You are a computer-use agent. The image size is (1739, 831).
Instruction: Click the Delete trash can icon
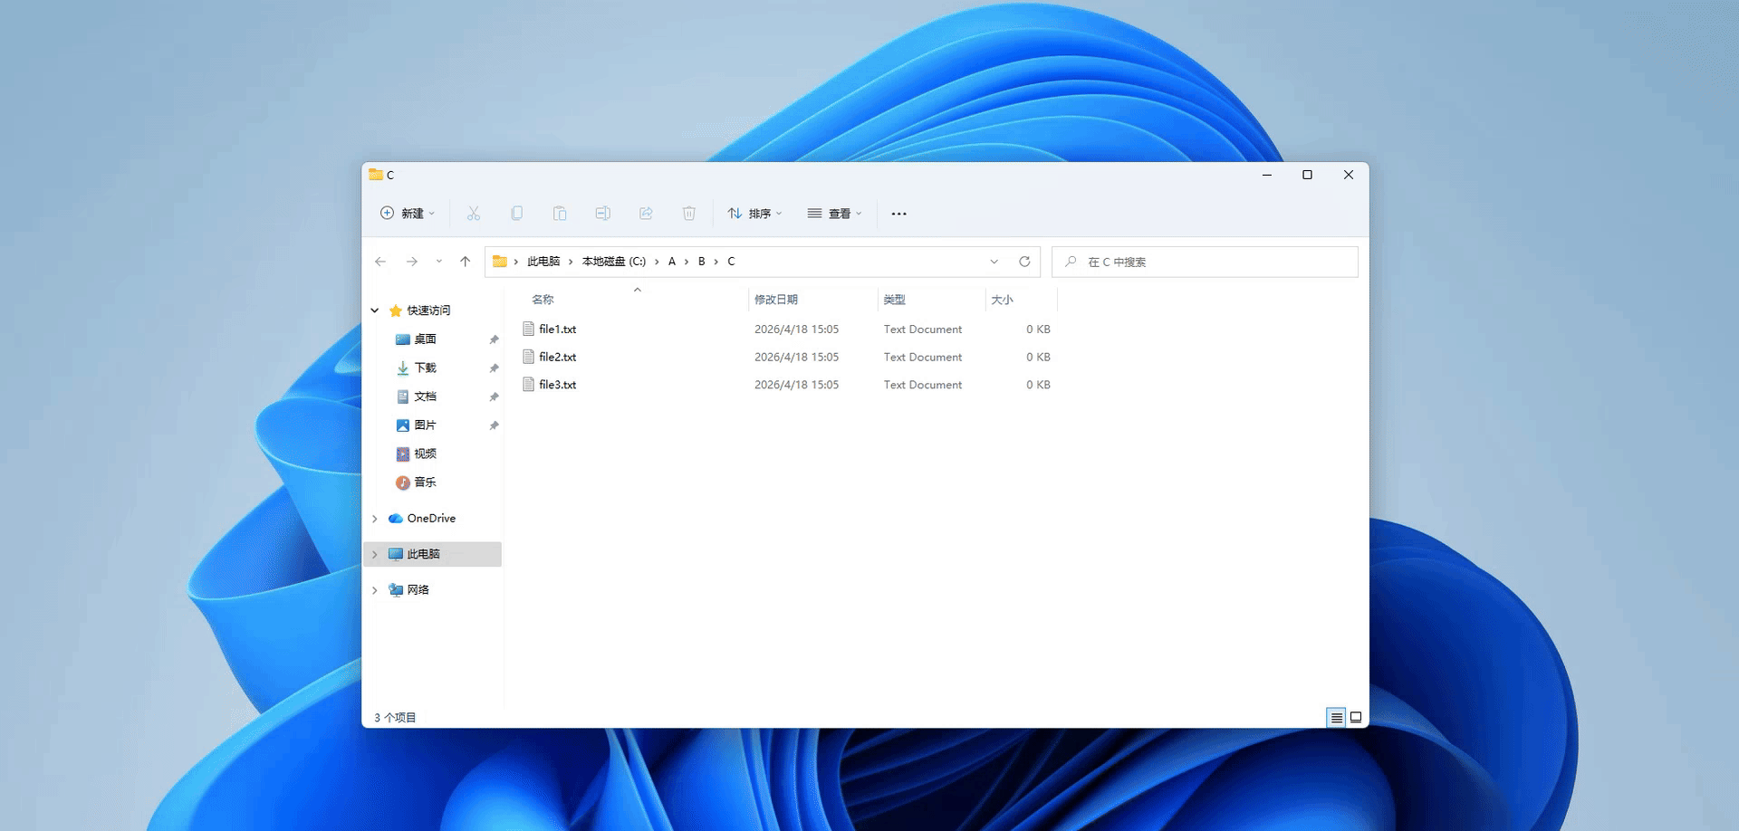point(688,214)
